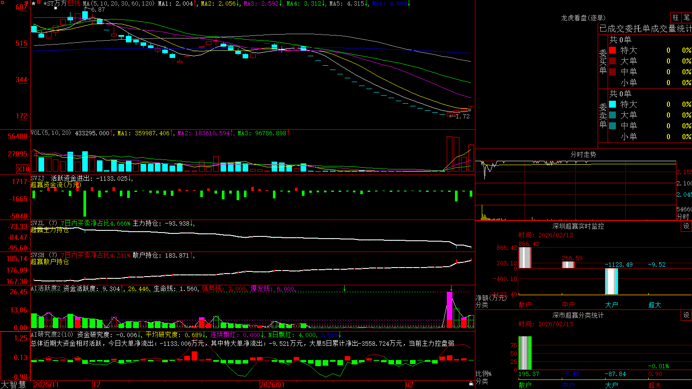The height and width of the screenshot is (389, 692).
Task: Click the 爆发线: 6.000 magenta label
Action: [x=272, y=289]
